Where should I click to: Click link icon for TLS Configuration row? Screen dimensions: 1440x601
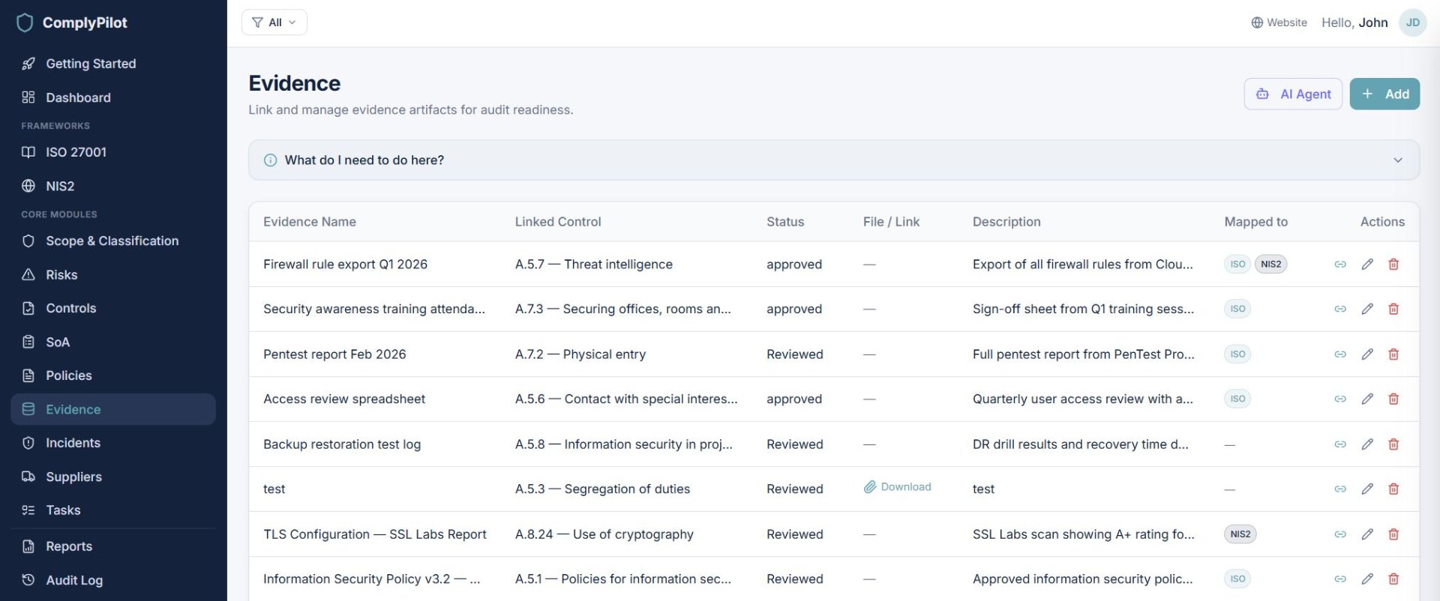coord(1340,534)
